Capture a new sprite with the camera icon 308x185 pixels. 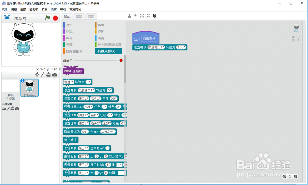[55, 74]
